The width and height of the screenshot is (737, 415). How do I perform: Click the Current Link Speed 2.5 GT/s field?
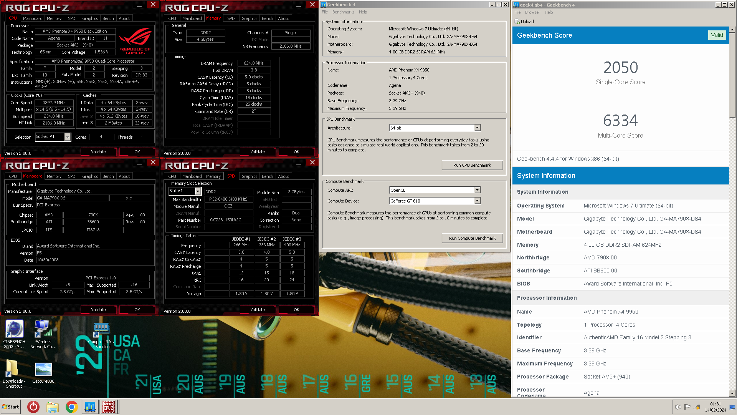coord(68,292)
